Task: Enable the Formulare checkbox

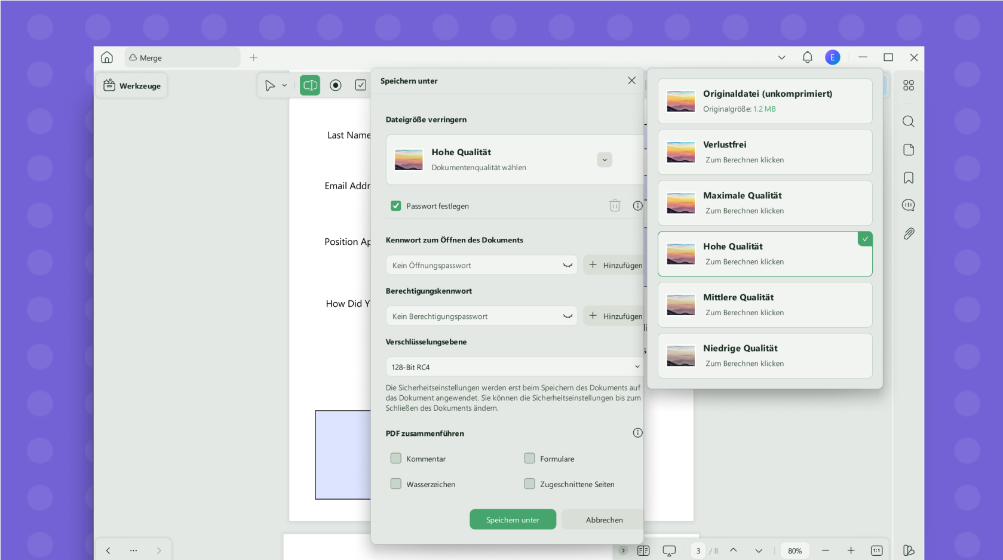Action: coord(529,459)
